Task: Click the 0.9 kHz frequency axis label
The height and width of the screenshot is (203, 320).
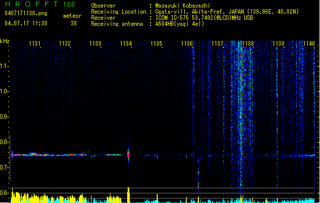Action: point(4,117)
